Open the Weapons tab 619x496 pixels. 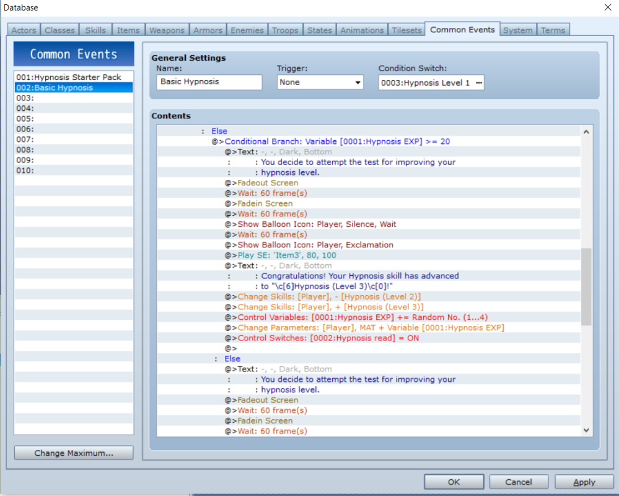coord(167,30)
